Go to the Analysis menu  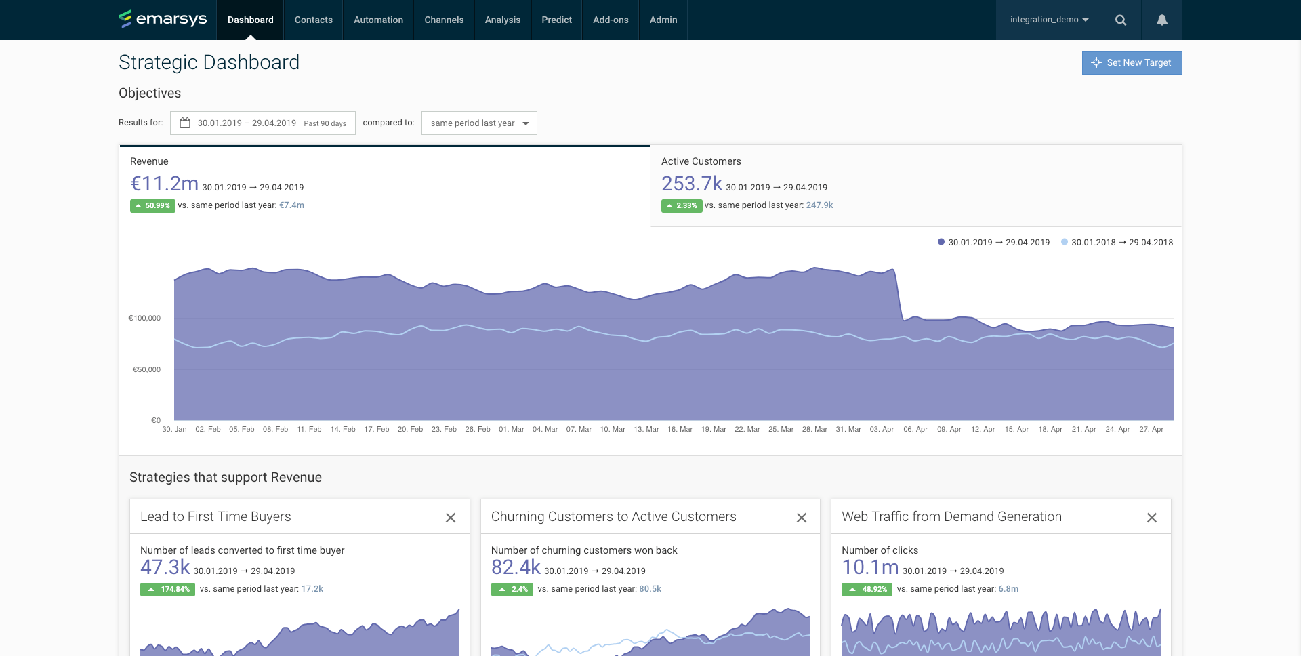click(502, 20)
